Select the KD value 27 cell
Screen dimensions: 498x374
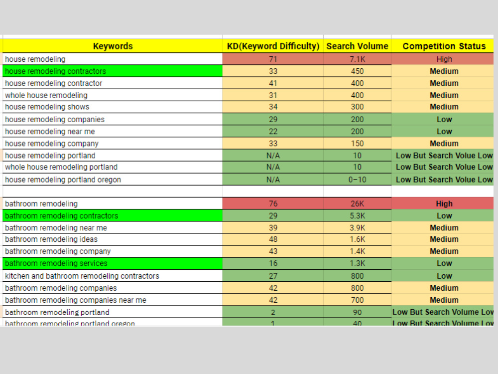point(273,276)
